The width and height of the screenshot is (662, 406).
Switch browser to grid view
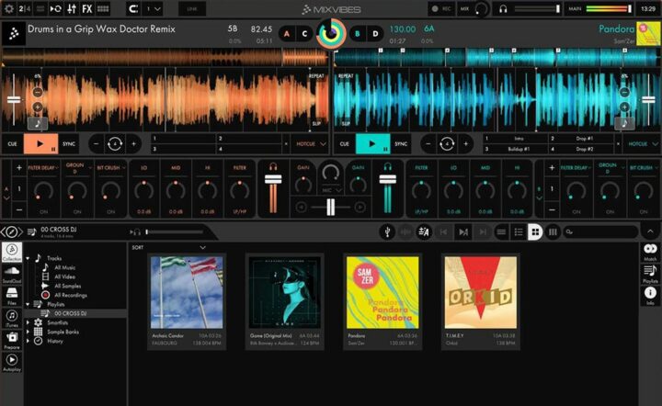[x=534, y=232]
